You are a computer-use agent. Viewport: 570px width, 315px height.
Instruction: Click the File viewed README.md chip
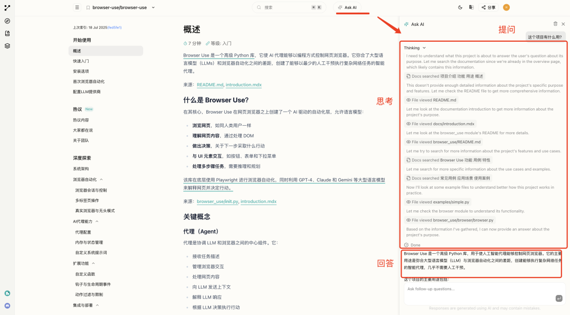click(x=431, y=100)
